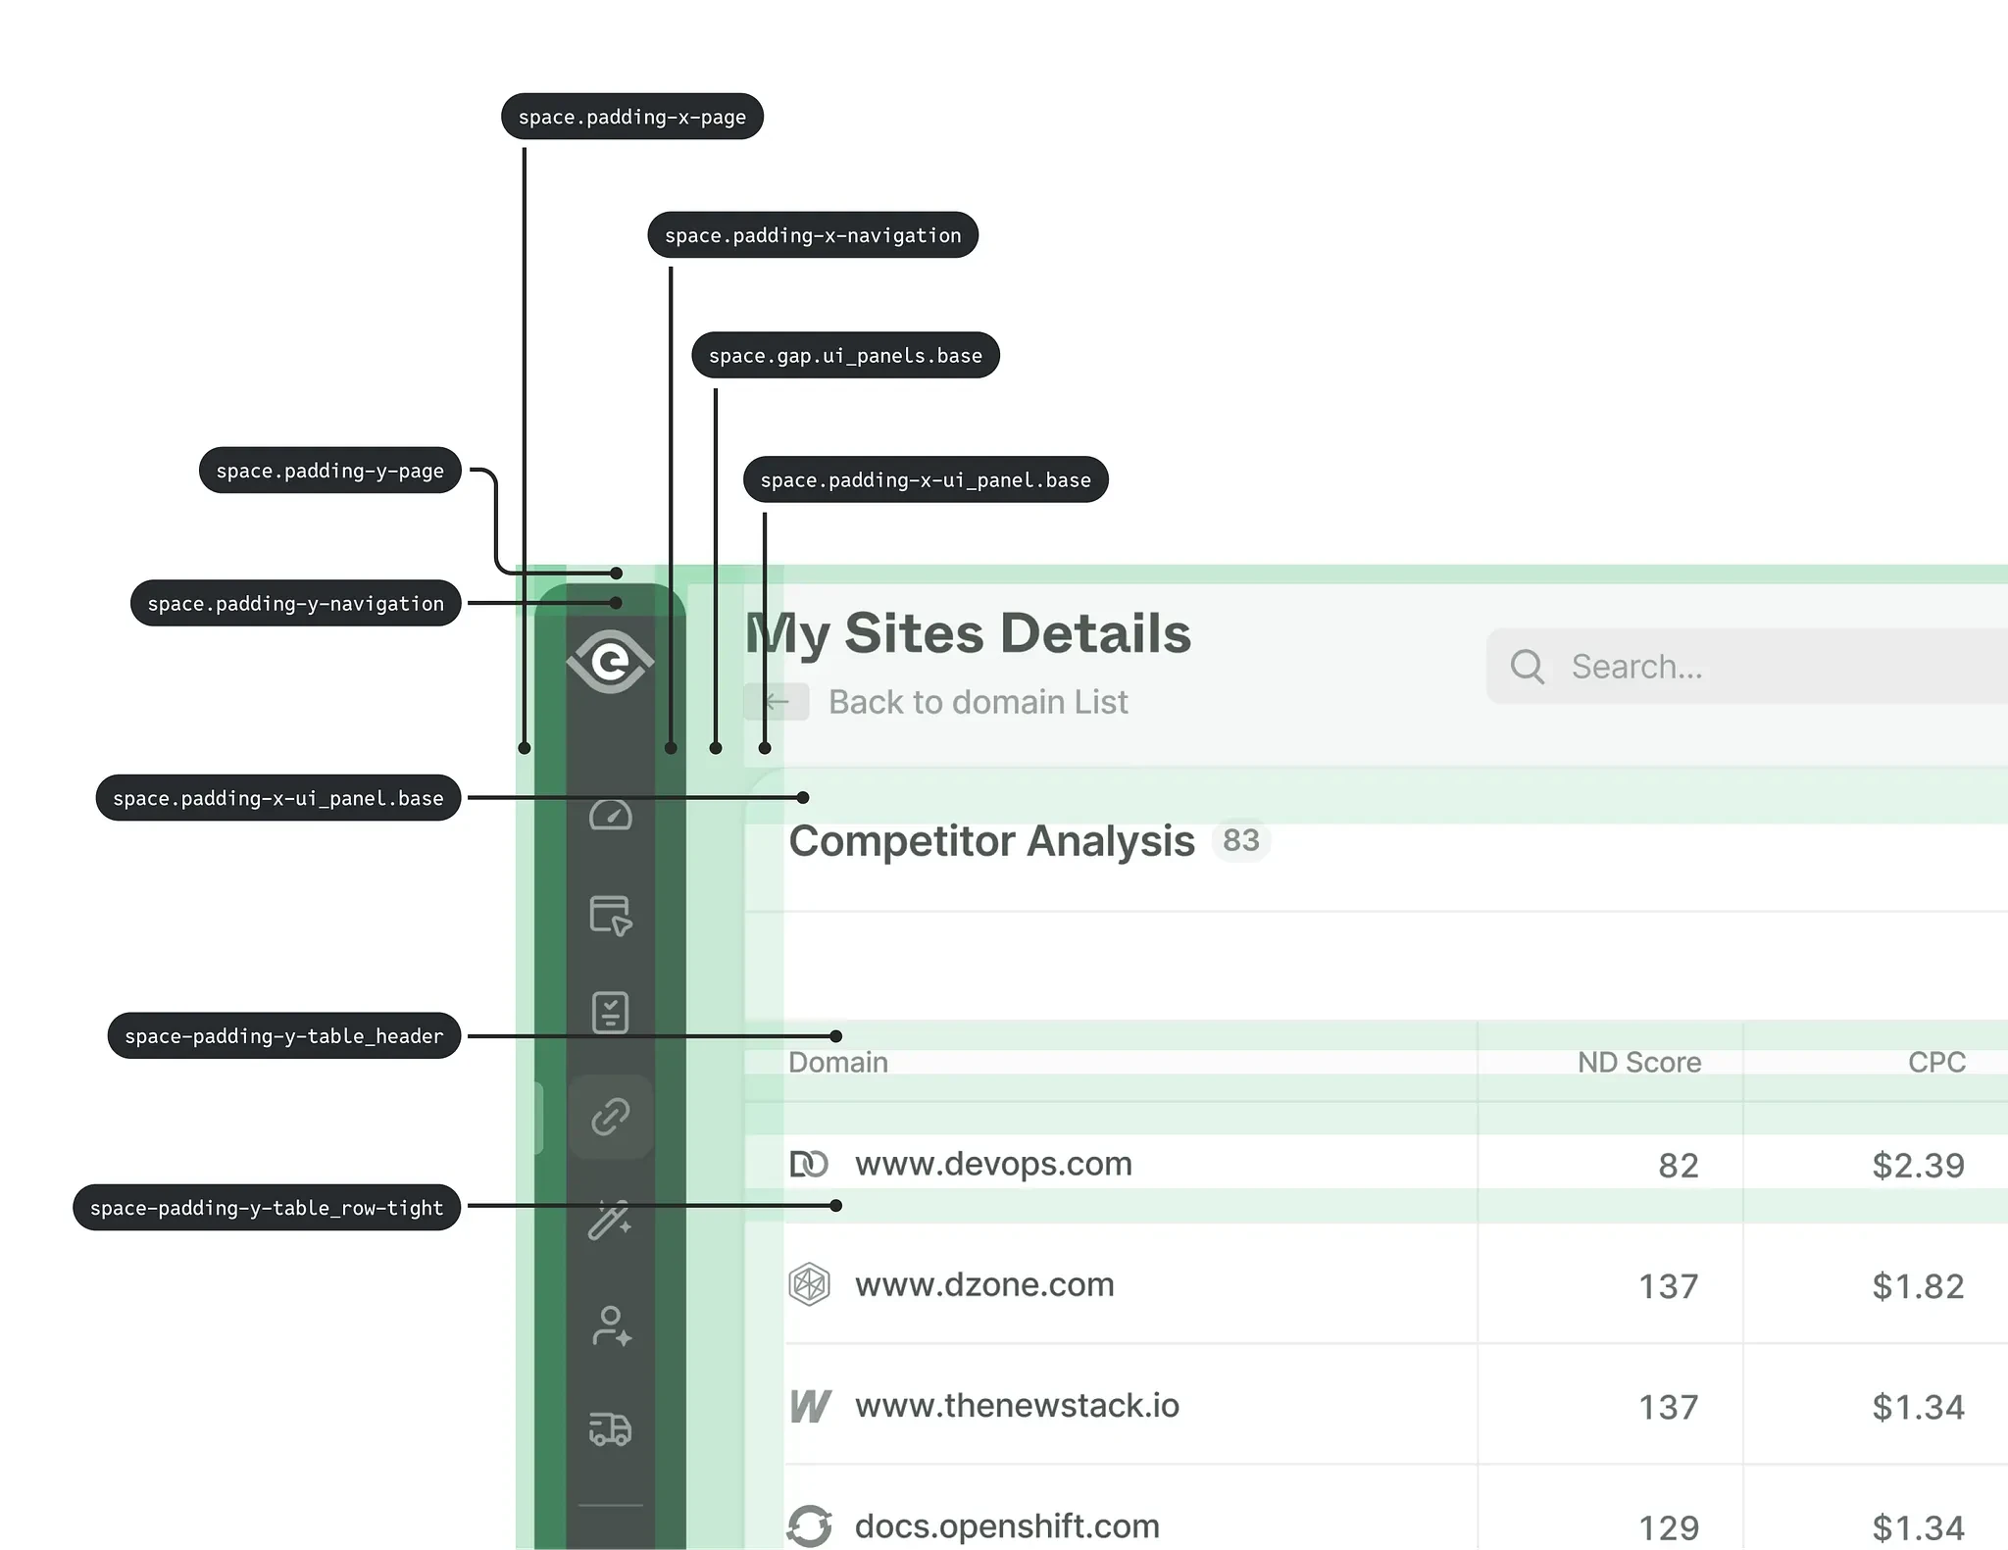Click the back arrow button
The height and width of the screenshot is (1550, 2008).
coord(777,702)
